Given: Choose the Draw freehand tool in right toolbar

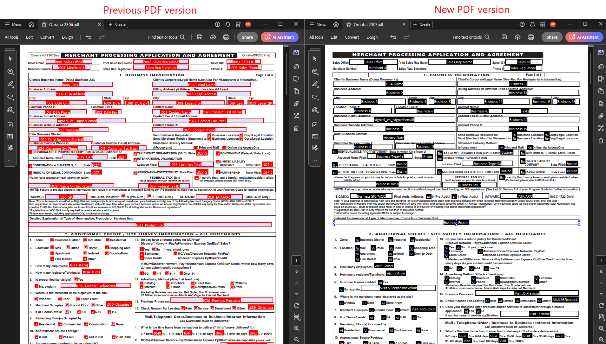Looking at the screenshot, I should 315,97.
